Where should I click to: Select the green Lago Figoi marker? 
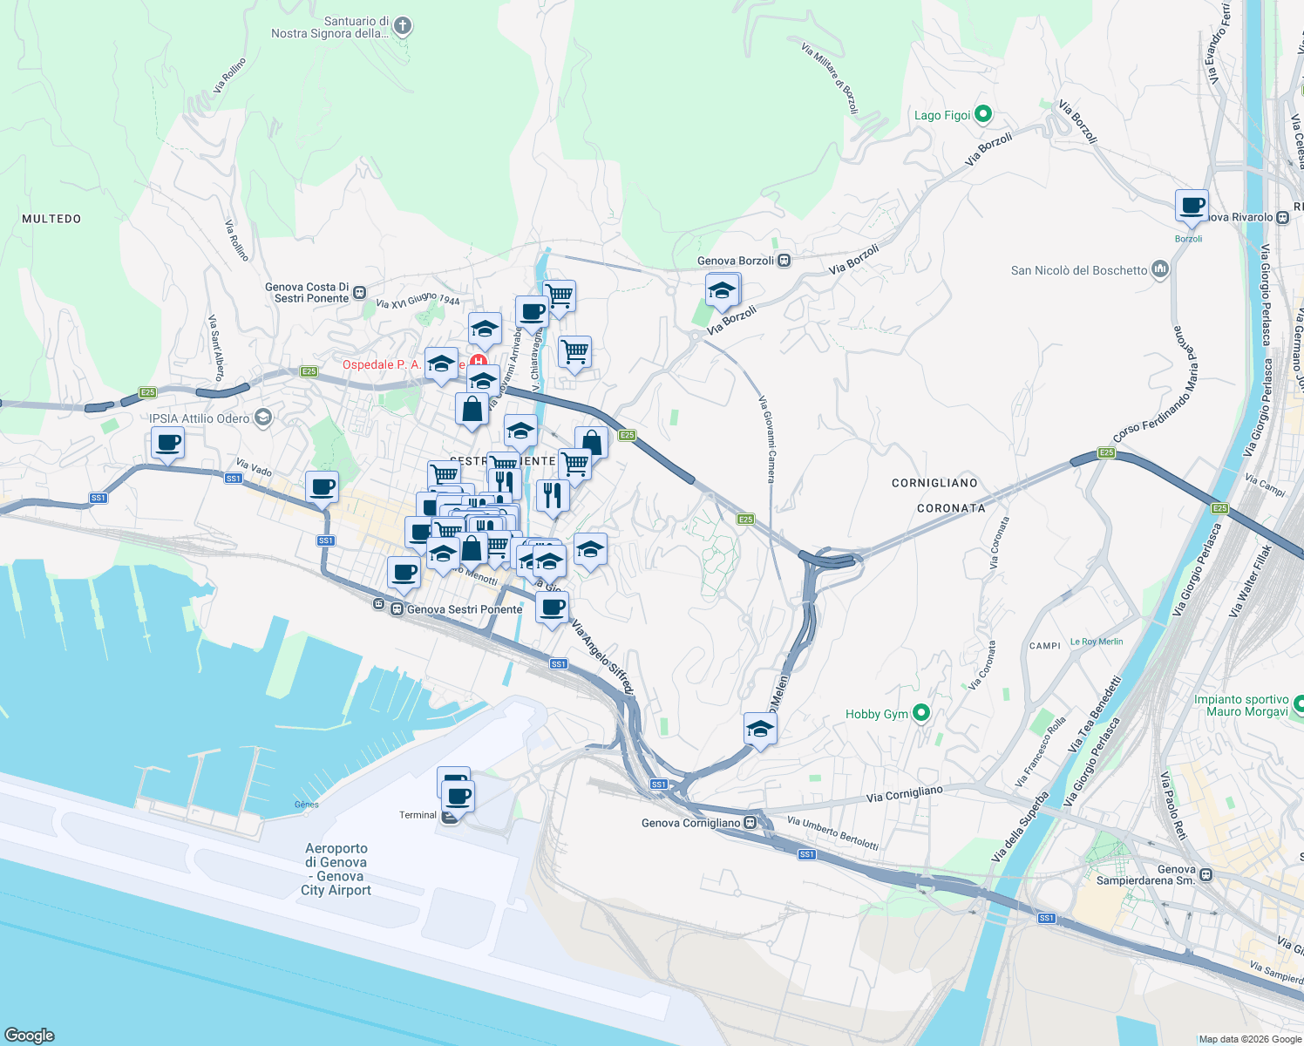tap(984, 114)
